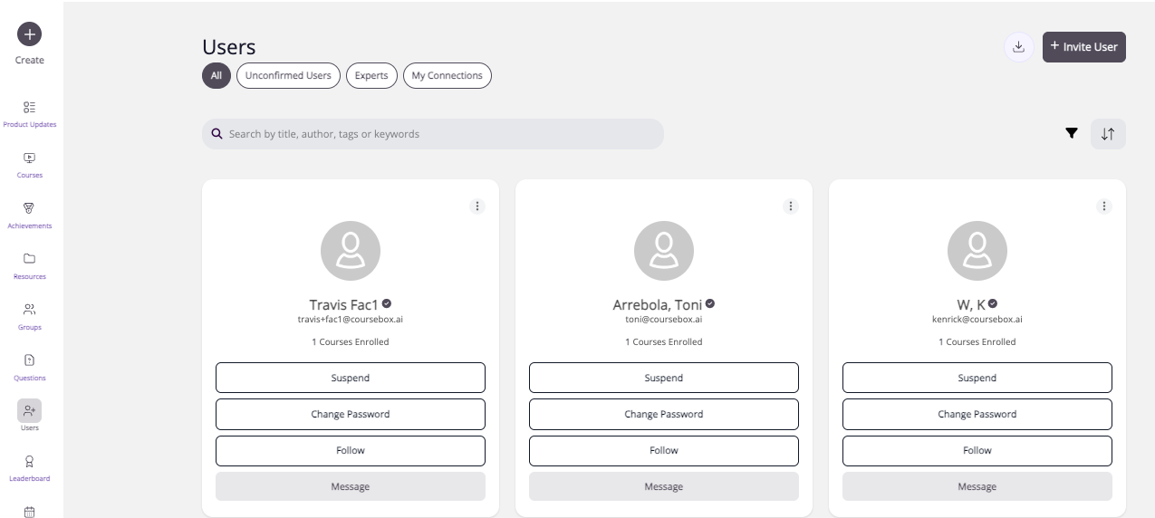The width and height of the screenshot is (1155, 518).
Task: Click '1 Courses Enrolled' under W, K
Action: coord(977,342)
